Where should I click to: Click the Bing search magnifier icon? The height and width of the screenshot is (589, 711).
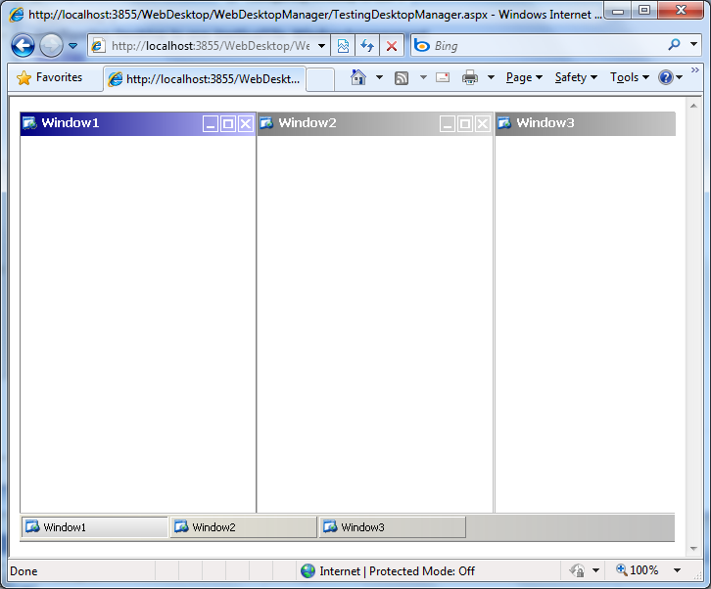coord(675,45)
